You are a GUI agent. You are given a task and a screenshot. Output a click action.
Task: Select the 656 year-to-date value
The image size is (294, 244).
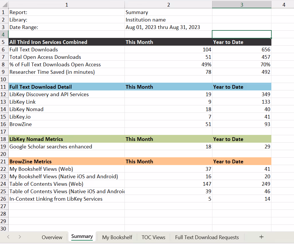point(242,49)
